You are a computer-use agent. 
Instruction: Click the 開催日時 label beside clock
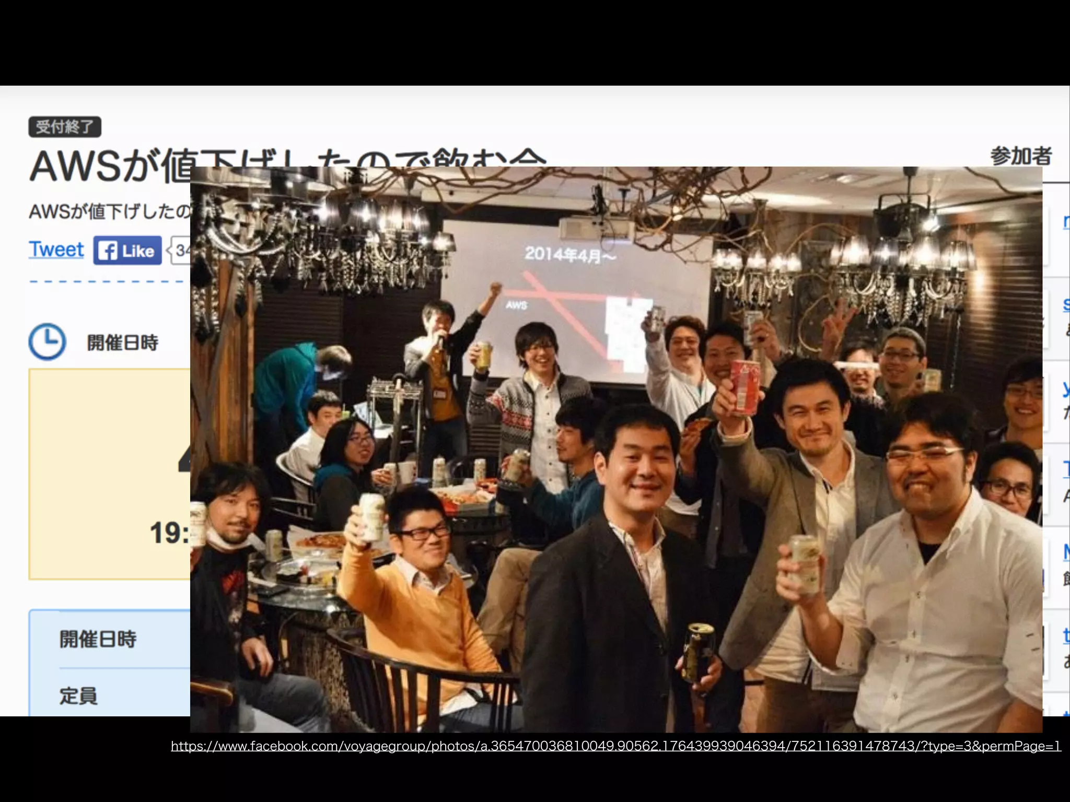coord(122,343)
